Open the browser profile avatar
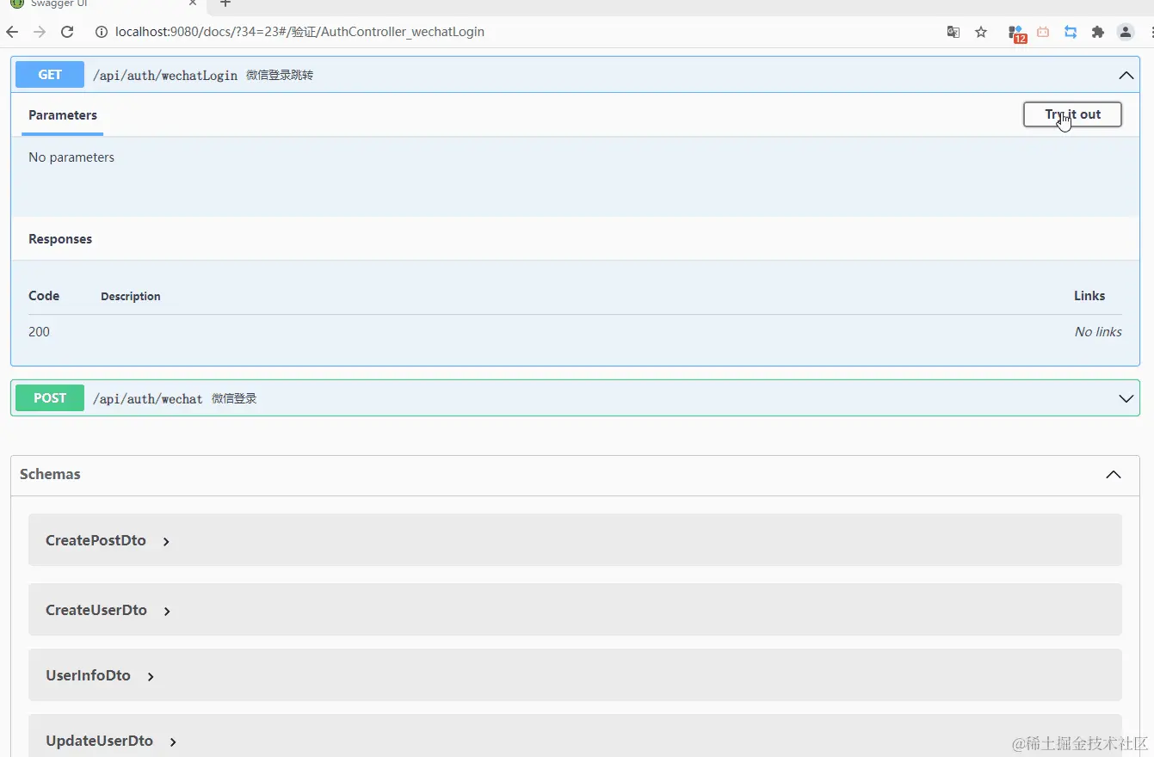This screenshot has width=1154, height=757. click(x=1126, y=32)
